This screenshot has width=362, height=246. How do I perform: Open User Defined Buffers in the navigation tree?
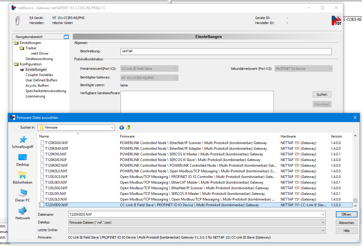pyautogui.click(x=42, y=80)
